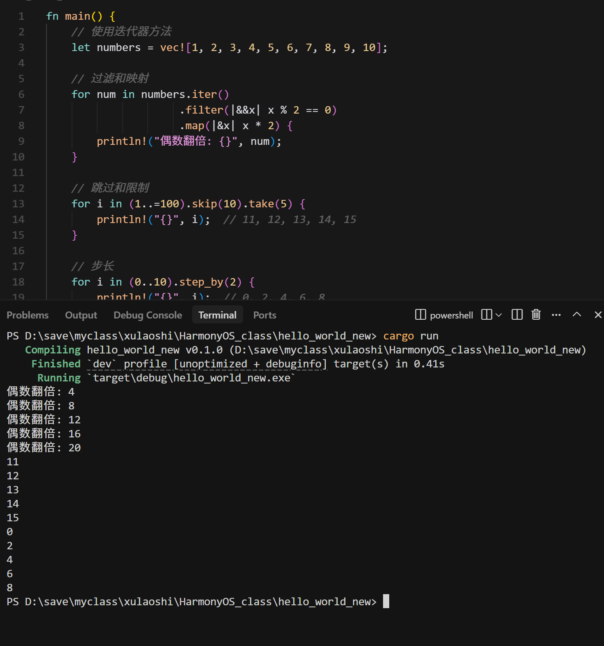Image resolution: width=604 pixels, height=646 pixels.
Task: Click the comment '// 跳过和限制'
Action: pos(110,188)
